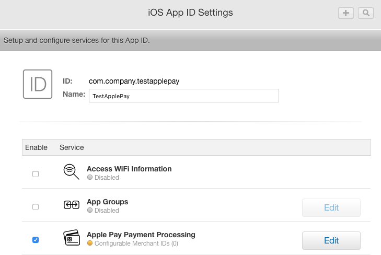
Task: Click the App Groups title
Action: [x=107, y=202]
